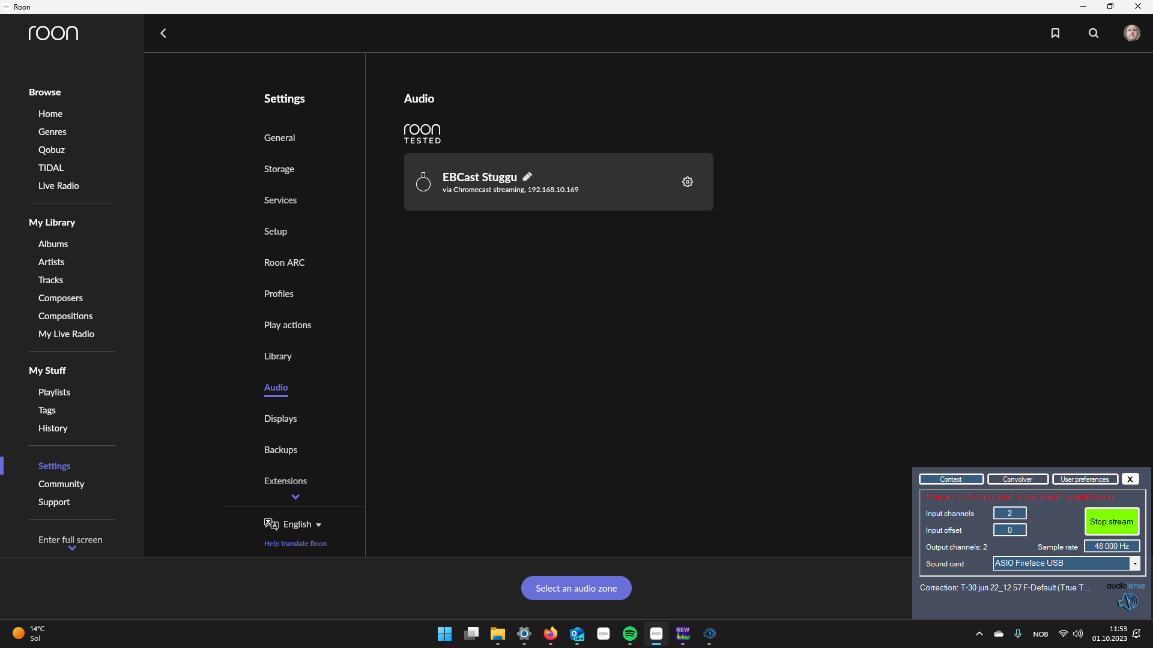This screenshot has height=648, width=1153.
Task: Expand more settings categories below Extensions
Action: (295, 497)
